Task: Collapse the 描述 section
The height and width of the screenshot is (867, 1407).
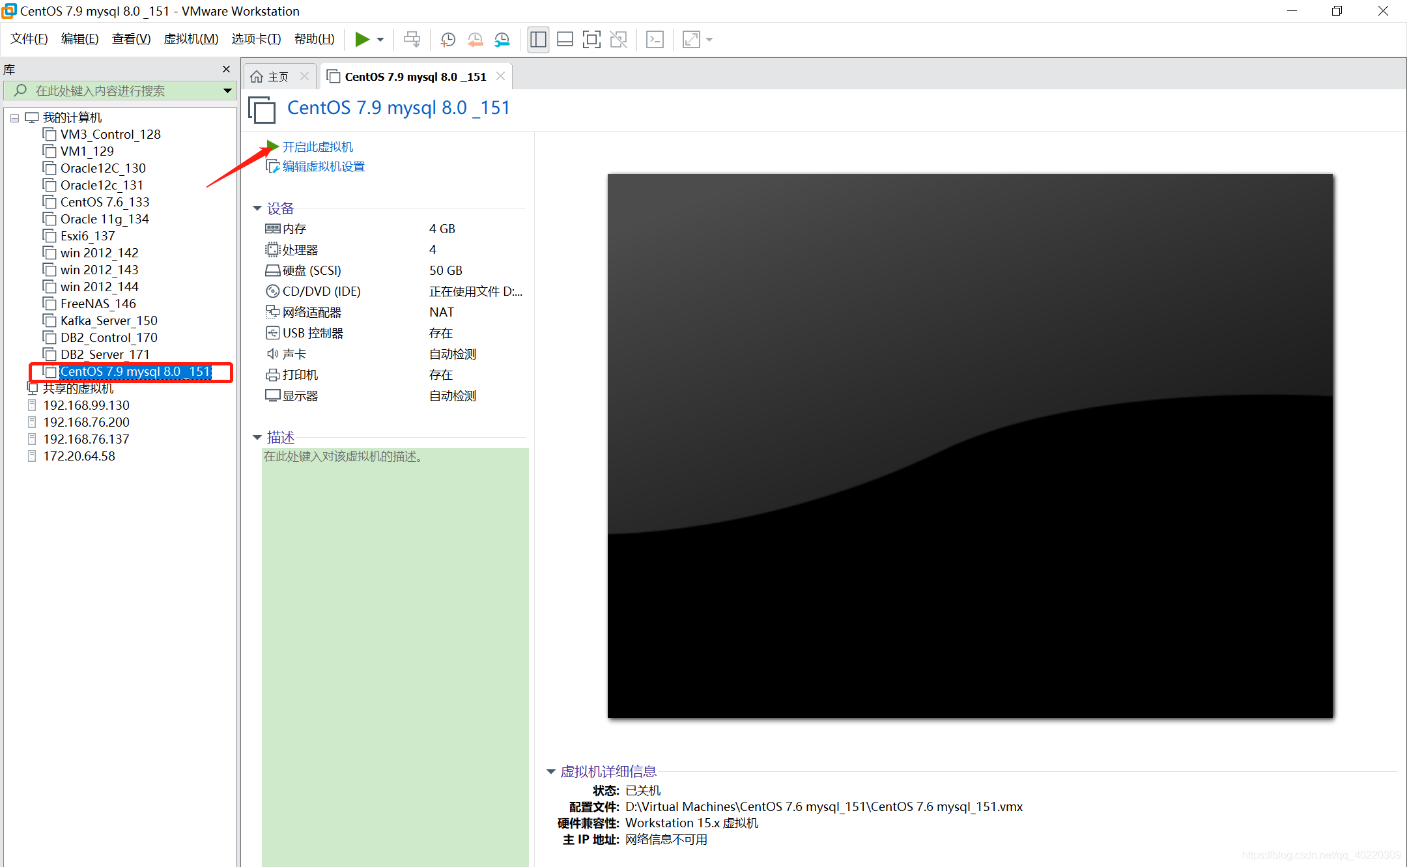Action: (x=257, y=437)
